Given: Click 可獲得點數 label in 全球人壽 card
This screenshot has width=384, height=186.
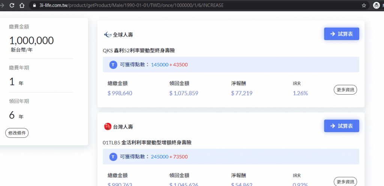Looking at the screenshot, I should tap(134, 65).
